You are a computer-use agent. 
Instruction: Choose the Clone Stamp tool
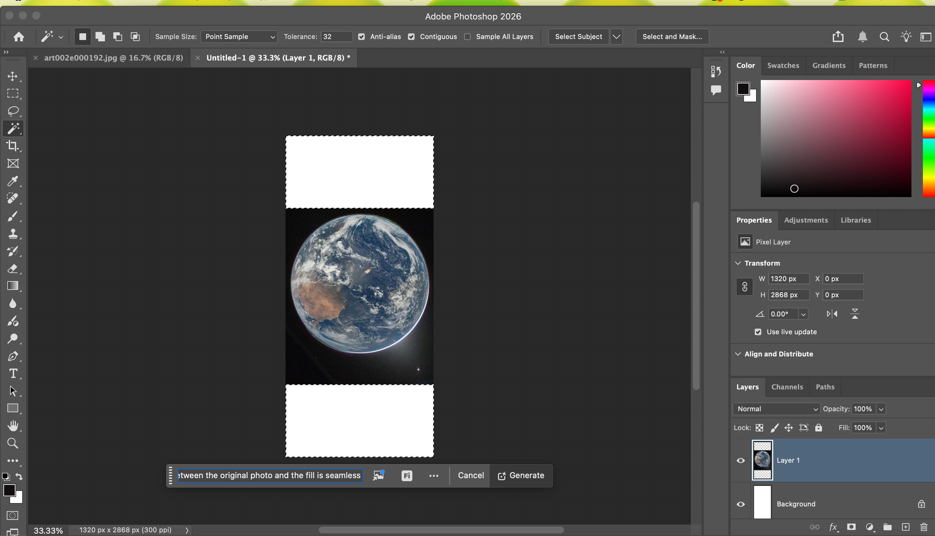[13, 233]
